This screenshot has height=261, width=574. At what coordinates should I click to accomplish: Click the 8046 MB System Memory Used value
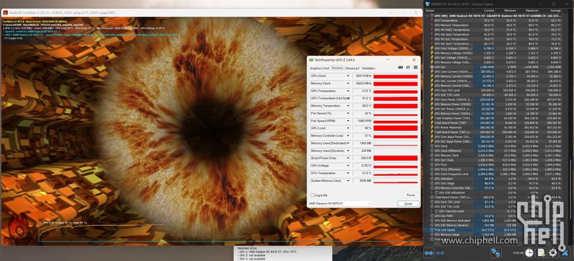362,181
